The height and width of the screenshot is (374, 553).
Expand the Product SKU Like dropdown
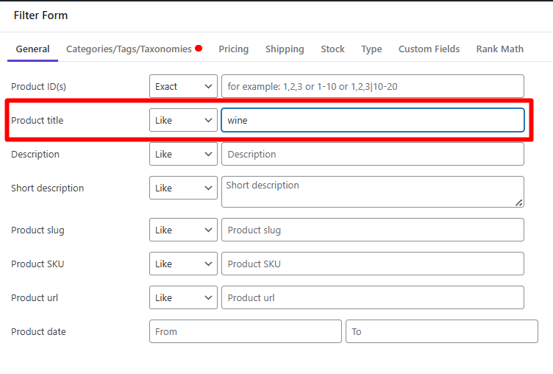pos(183,264)
